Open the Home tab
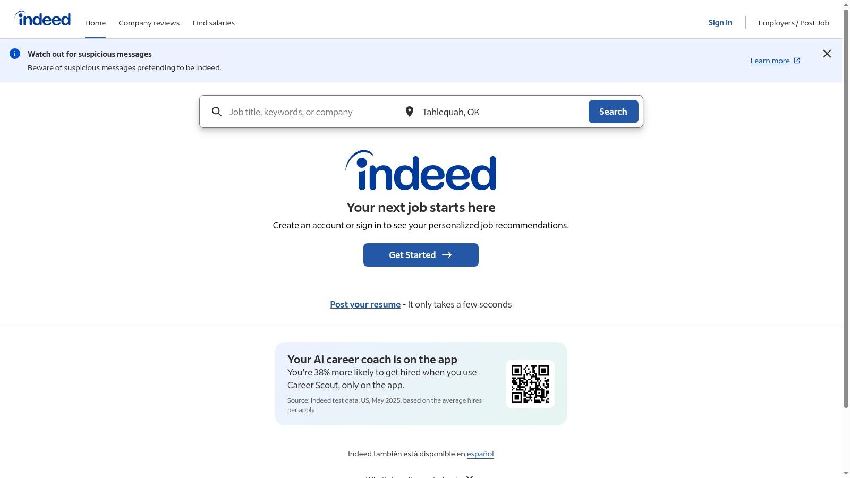This screenshot has width=850, height=478. point(95,23)
